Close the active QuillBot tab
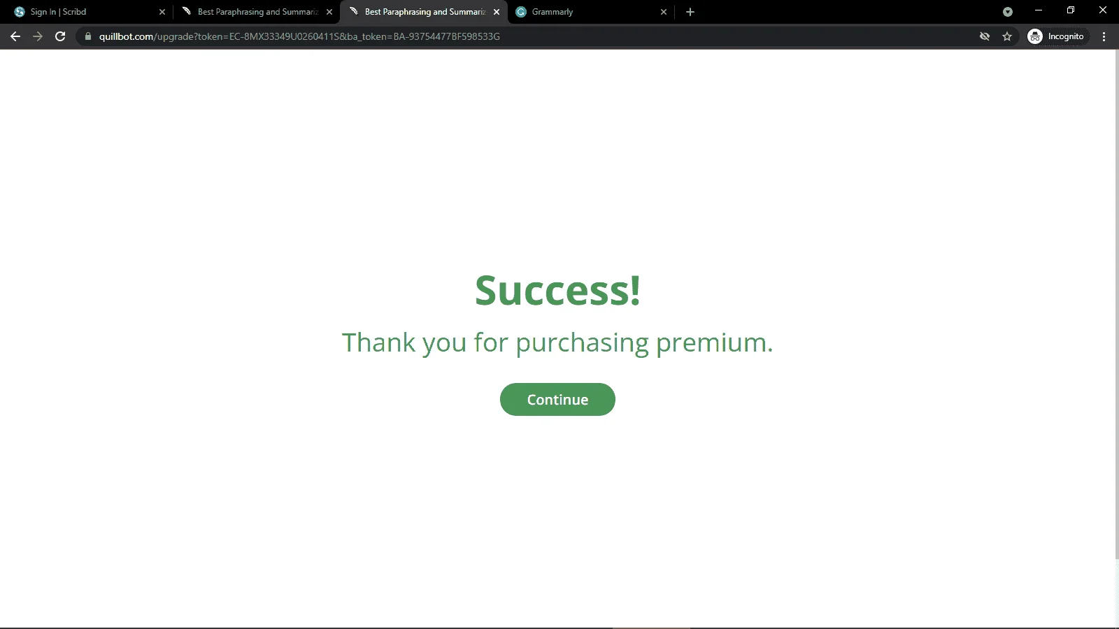This screenshot has width=1119, height=629. click(x=497, y=12)
